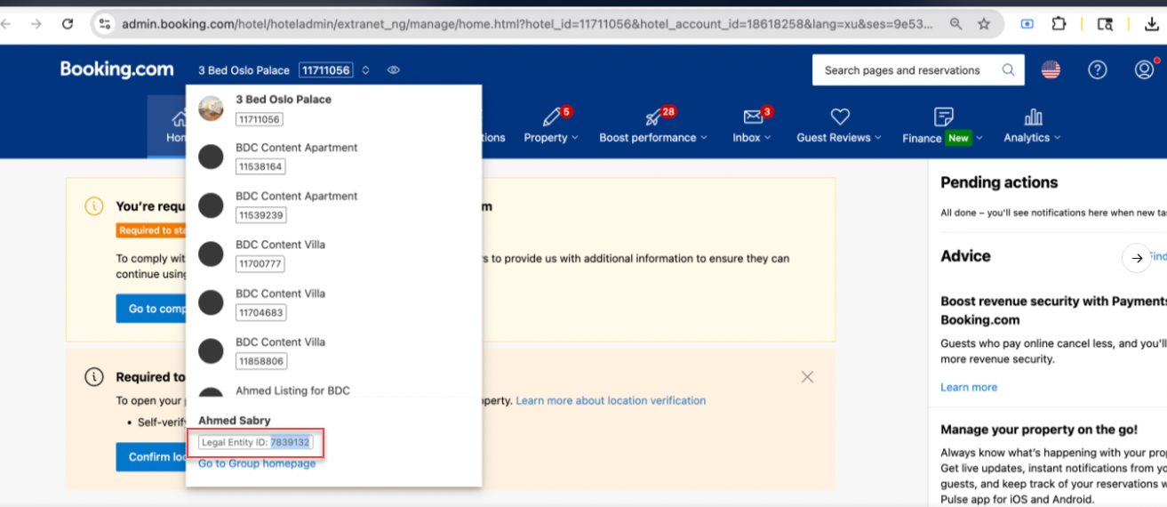Viewport: 1167px width, 507px height.
Task: Click the Home house icon
Action: pos(180,118)
